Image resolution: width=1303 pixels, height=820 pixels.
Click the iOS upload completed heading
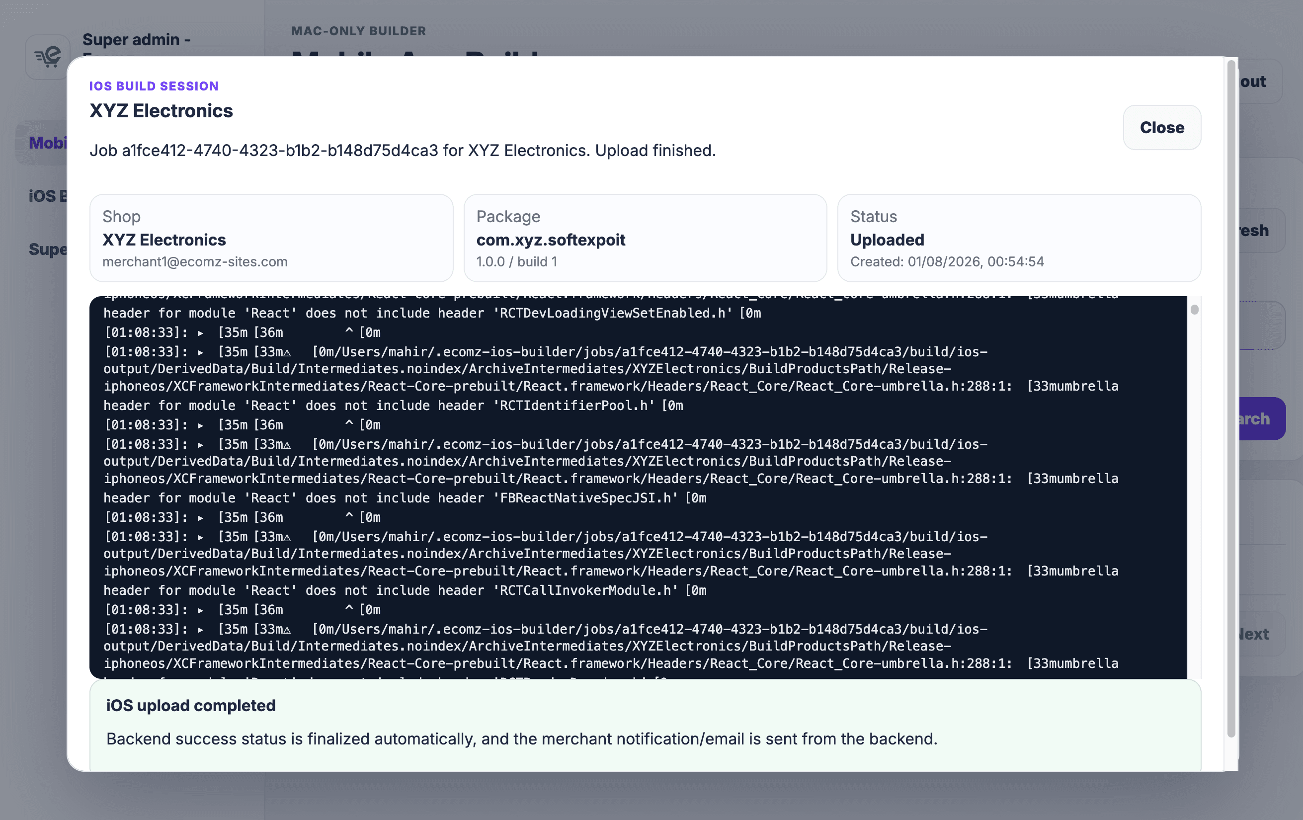click(190, 705)
